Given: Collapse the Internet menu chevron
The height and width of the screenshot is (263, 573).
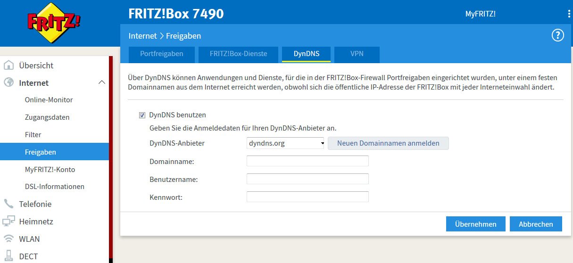Looking at the screenshot, I should click(101, 82).
